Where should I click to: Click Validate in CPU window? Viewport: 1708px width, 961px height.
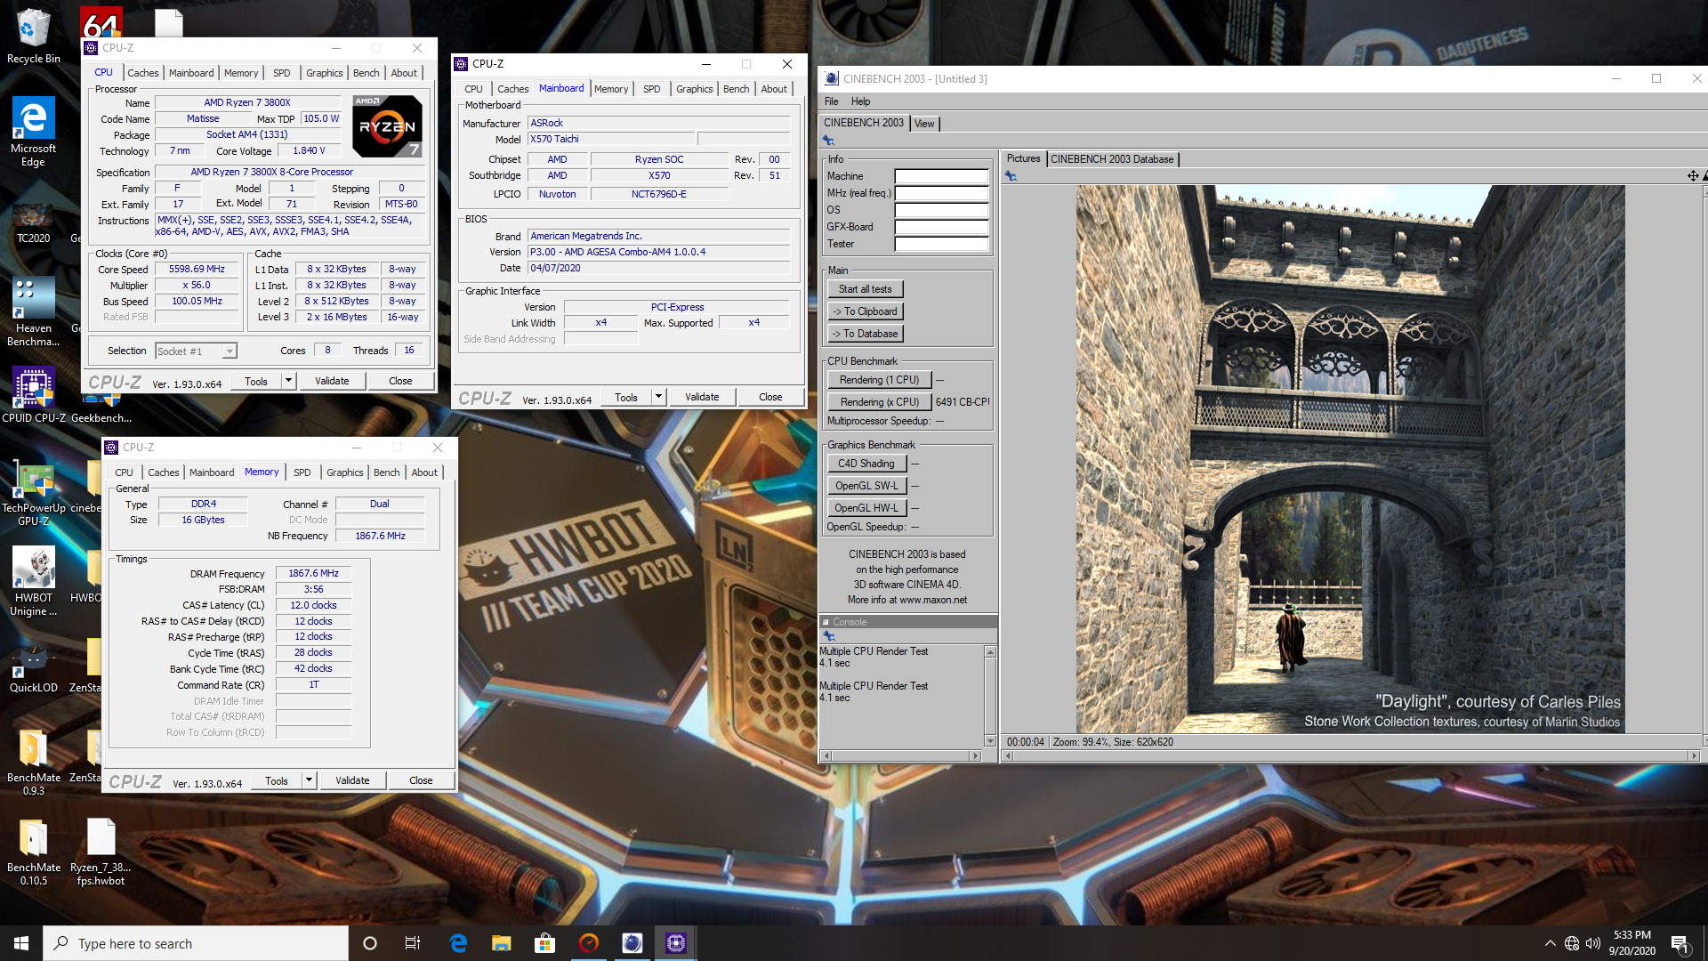click(332, 381)
